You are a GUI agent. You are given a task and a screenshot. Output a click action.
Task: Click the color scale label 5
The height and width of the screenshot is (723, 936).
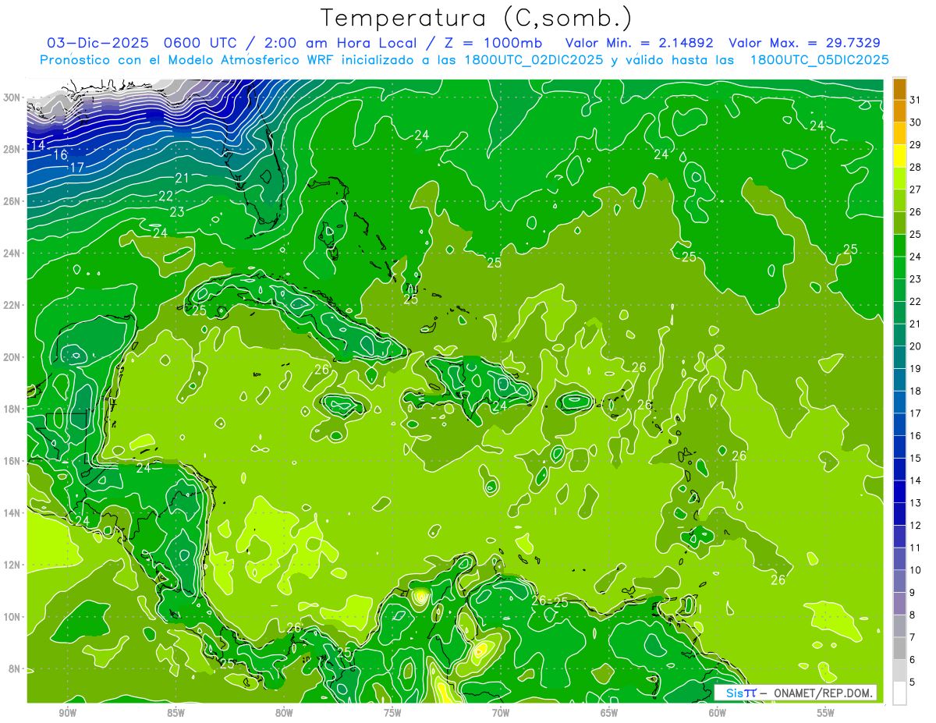point(913,682)
